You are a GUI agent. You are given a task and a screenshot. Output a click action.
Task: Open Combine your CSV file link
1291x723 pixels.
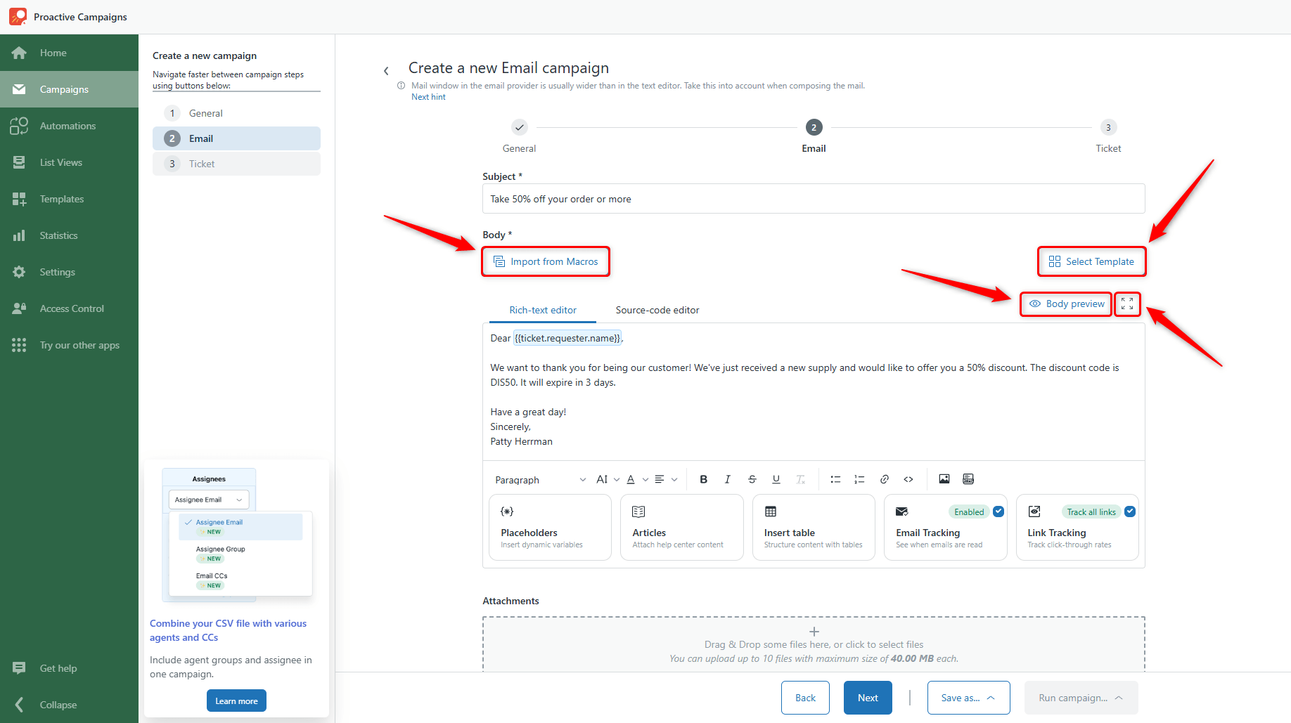[228, 630]
